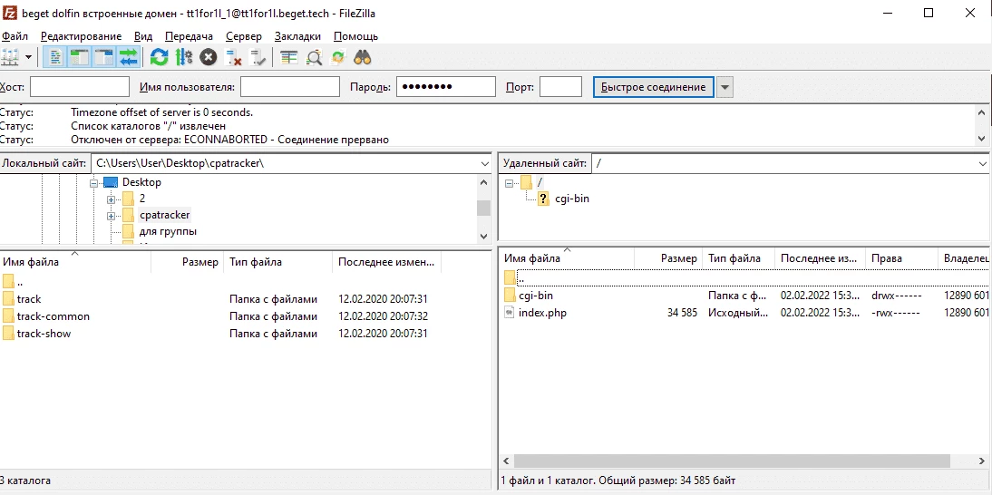The width and height of the screenshot is (992, 495).
Task: Open the Site Manager dropdown arrow
Action: point(28,57)
